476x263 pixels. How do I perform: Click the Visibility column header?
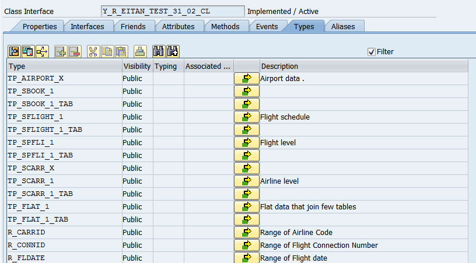(137, 66)
